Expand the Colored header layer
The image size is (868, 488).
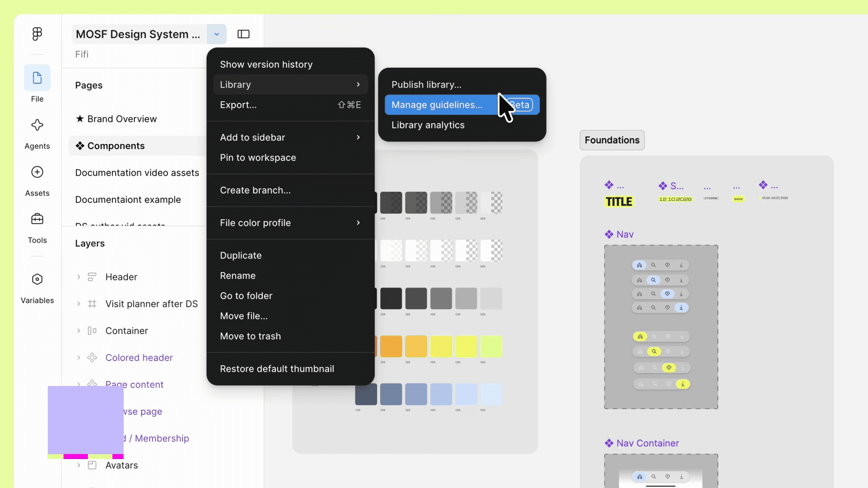pyautogui.click(x=79, y=358)
